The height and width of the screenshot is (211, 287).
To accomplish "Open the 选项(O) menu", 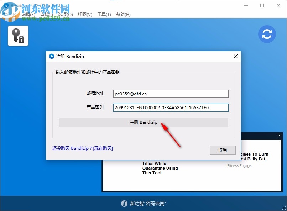I will point(66,14).
